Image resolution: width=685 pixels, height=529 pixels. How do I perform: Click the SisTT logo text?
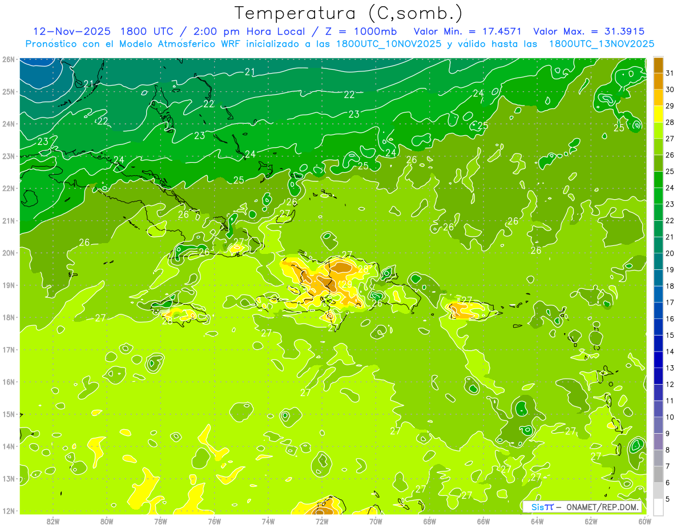point(542,507)
